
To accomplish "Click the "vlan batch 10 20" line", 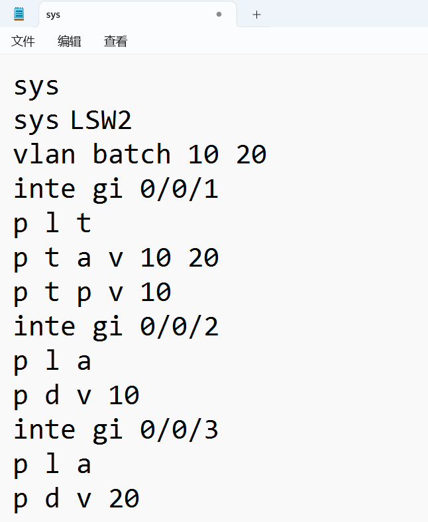I will 139,155.
